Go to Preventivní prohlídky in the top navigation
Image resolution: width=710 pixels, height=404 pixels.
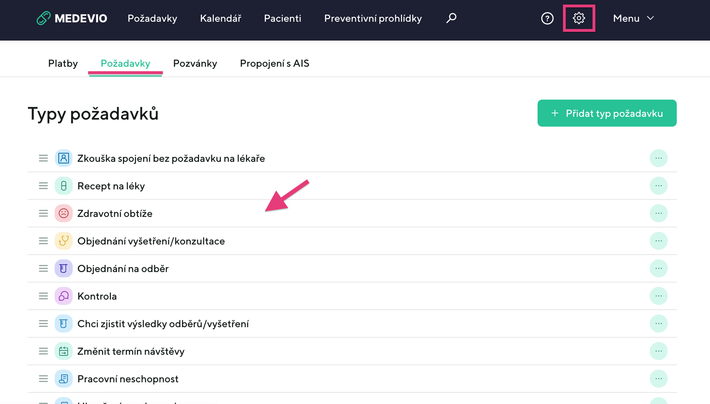(x=373, y=18)
